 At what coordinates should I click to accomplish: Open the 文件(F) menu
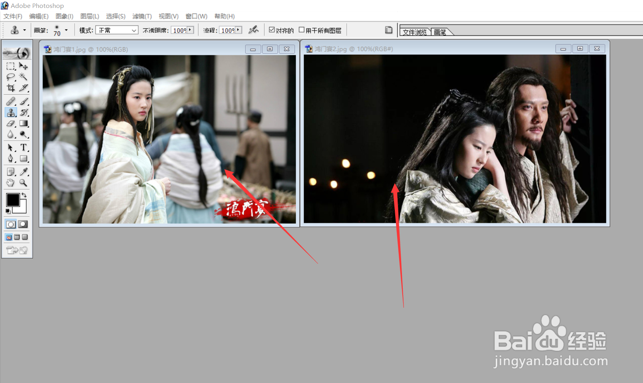13,16
